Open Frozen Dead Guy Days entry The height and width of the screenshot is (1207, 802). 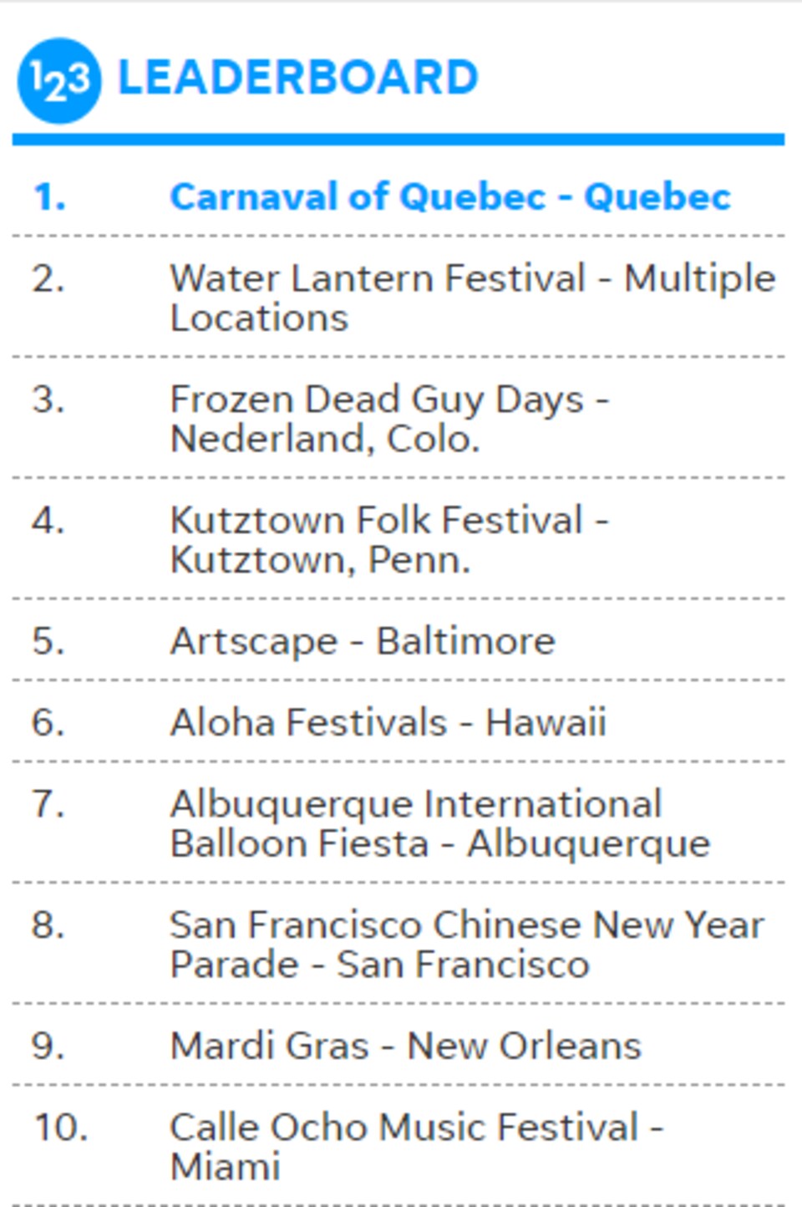[x=389, y=418]
